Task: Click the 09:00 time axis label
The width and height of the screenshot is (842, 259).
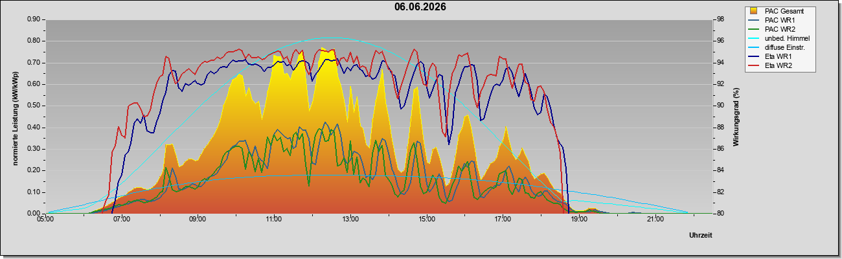Action: coord(198,220)
